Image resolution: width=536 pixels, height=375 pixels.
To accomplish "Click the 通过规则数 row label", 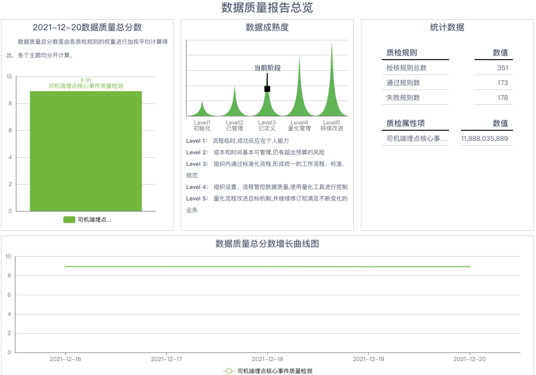I will pyautogui.click(x=403, y=83).
